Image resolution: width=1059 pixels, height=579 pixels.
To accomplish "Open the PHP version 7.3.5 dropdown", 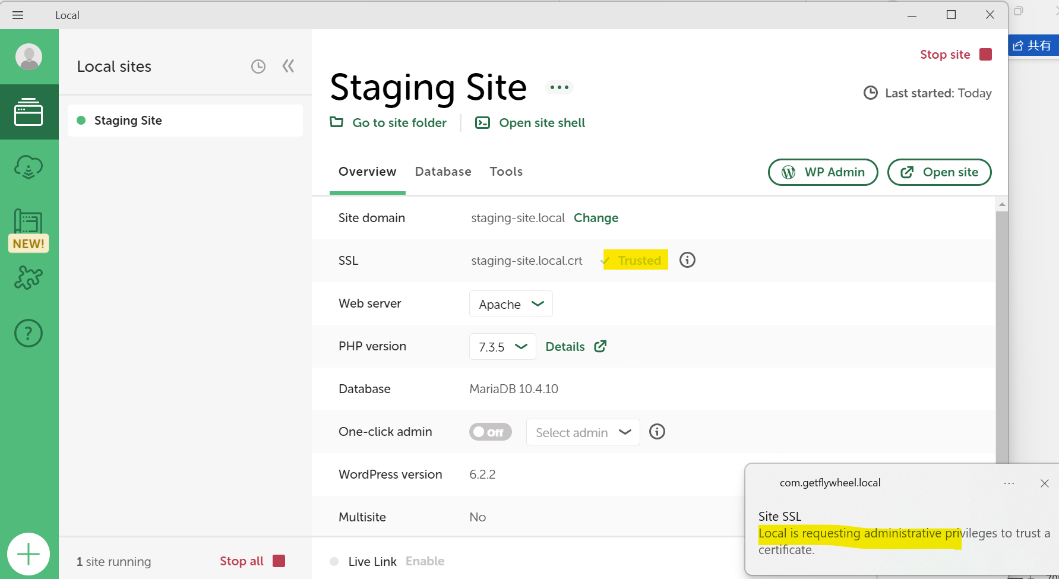I will [x=502, y=347].
